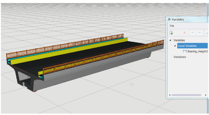Open the File menu in Variables window
The height and width of the screenshot is (115, 209).
point(172,26)
